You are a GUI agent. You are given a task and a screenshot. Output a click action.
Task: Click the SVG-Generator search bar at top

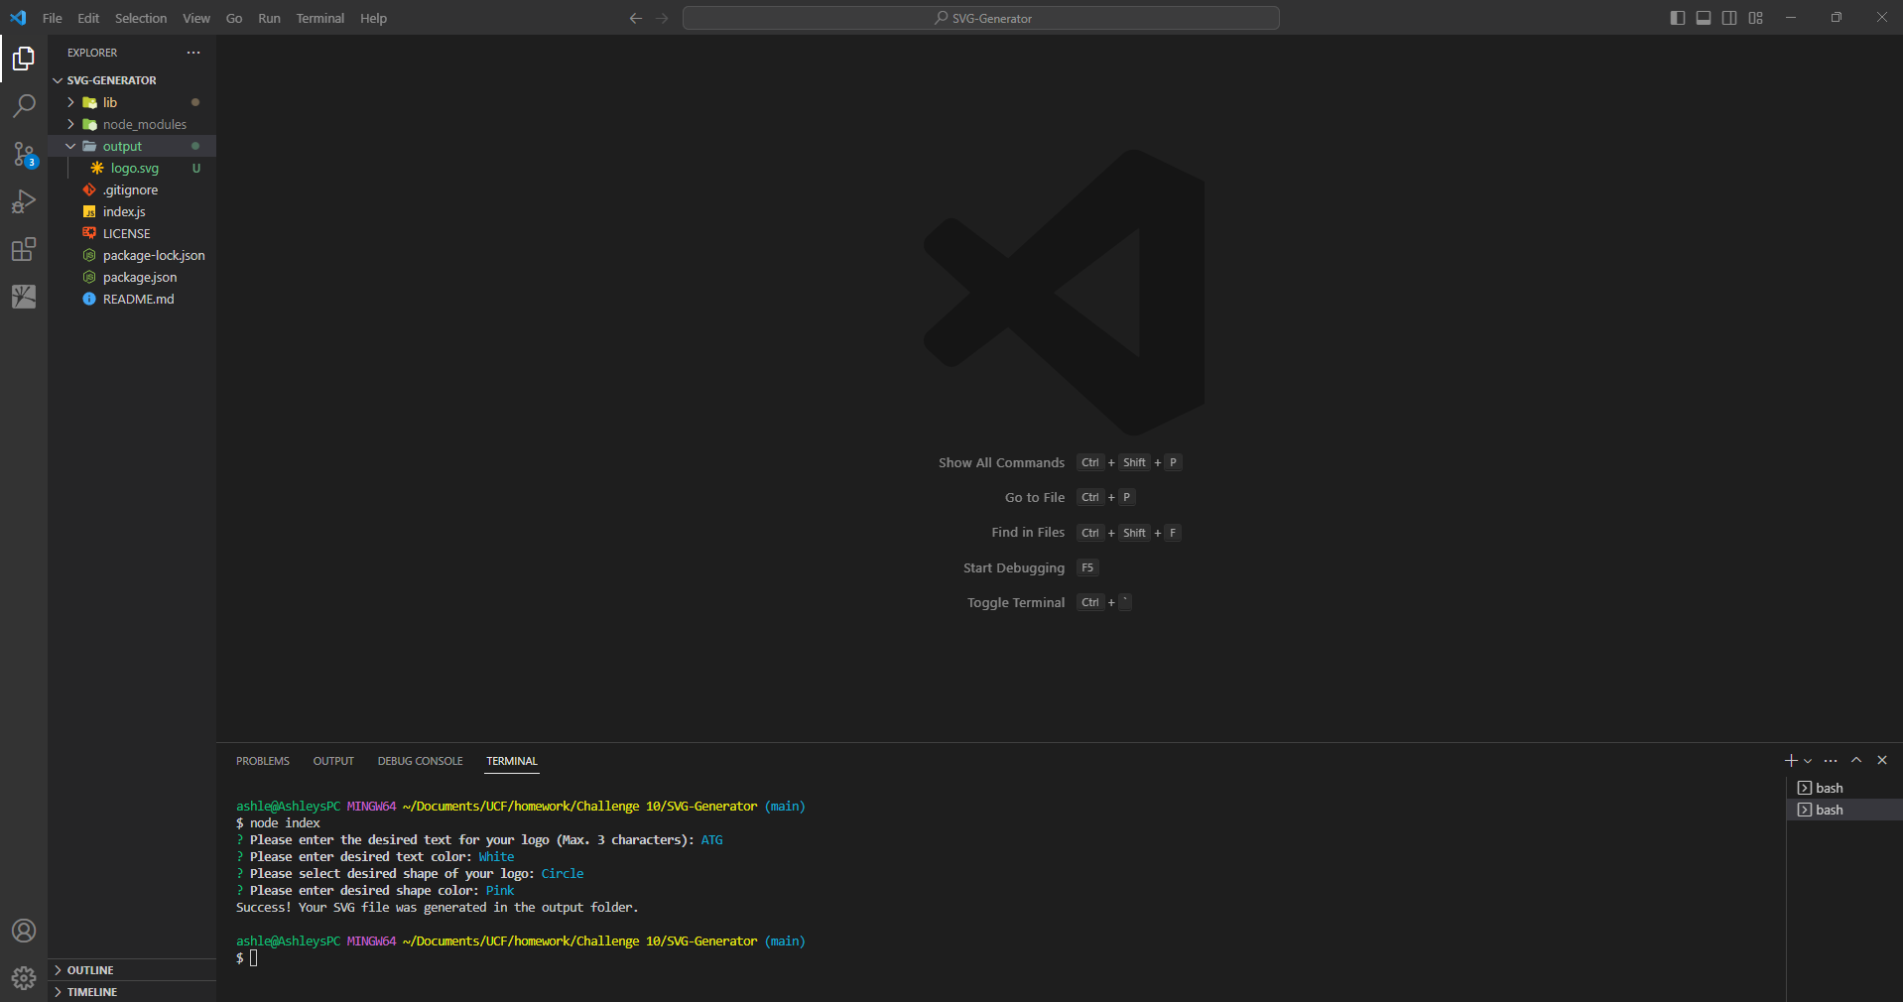[x=980, y=17]
